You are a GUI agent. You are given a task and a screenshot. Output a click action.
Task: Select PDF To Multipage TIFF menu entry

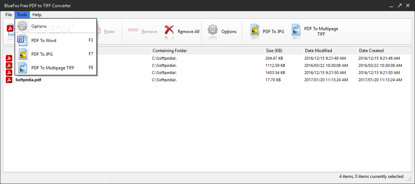pyautogui.click(x=56, y=68)
